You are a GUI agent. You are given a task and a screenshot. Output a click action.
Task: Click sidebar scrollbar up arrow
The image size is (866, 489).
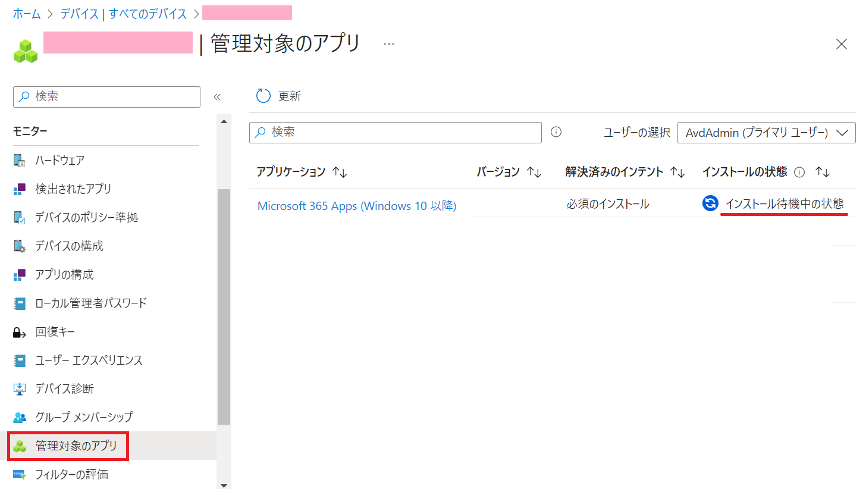(224, 121)
